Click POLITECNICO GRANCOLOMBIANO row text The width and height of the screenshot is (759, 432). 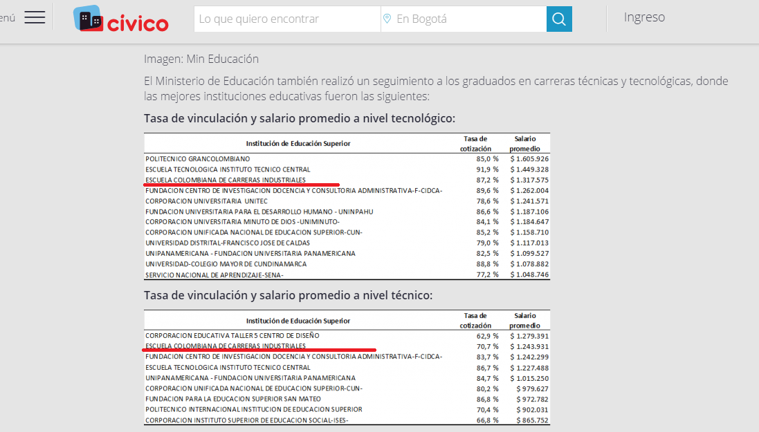pos(197,159)
